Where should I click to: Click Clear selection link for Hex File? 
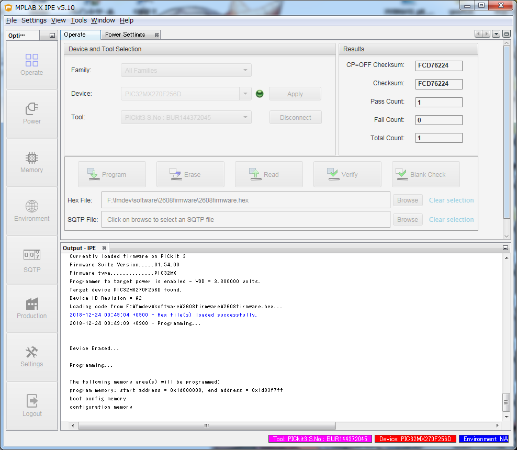point(451,200)
